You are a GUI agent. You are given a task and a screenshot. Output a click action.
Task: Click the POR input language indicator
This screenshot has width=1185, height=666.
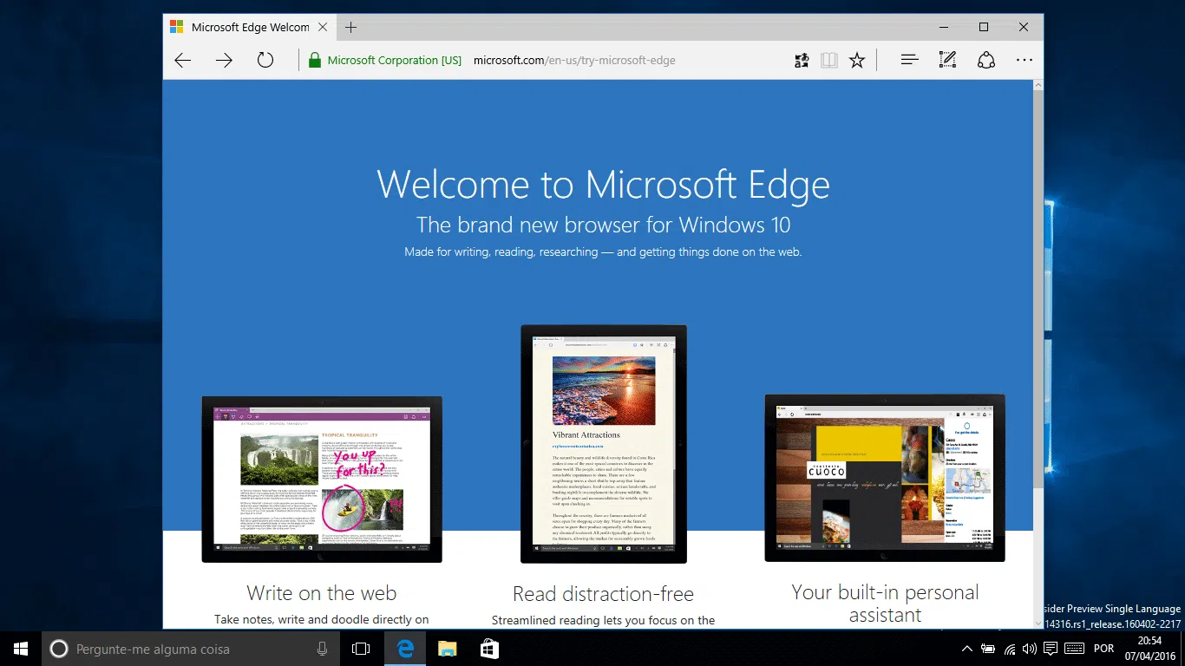point(1103,649)
